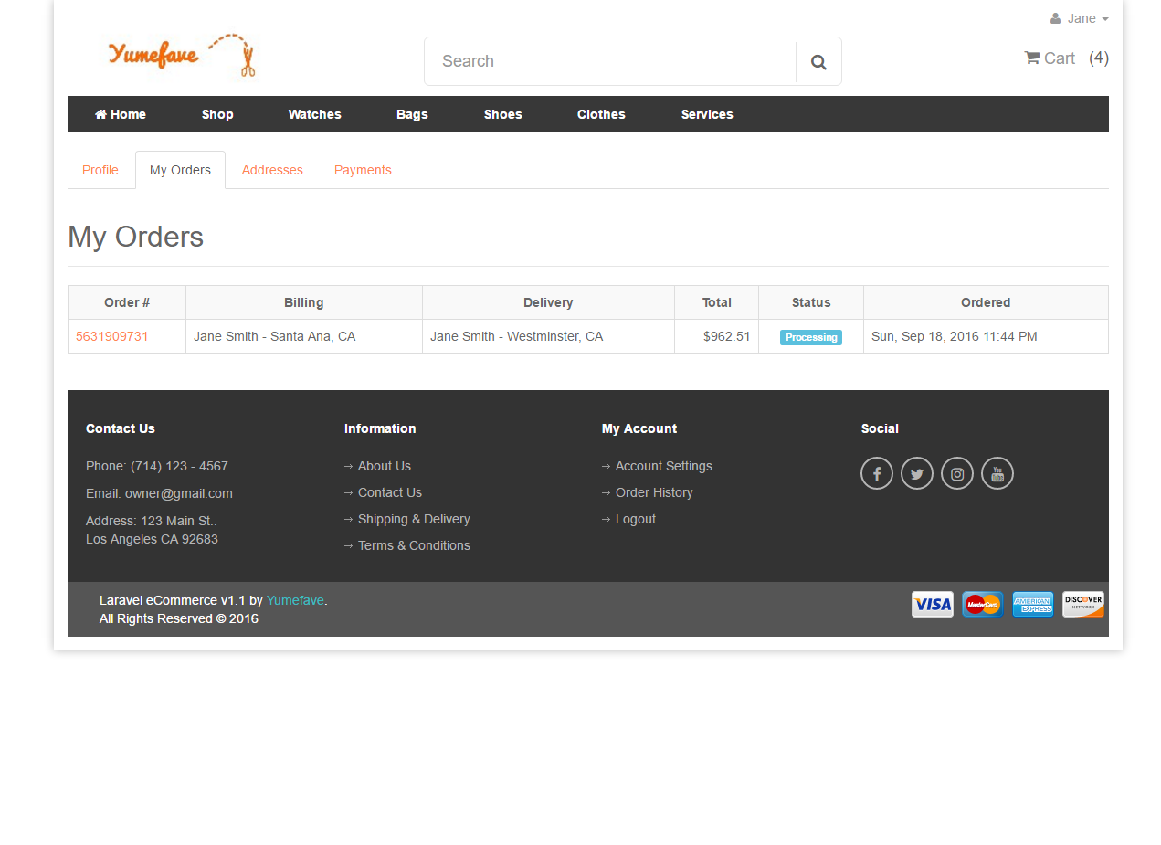Open Terms & Conditions link

414,545
